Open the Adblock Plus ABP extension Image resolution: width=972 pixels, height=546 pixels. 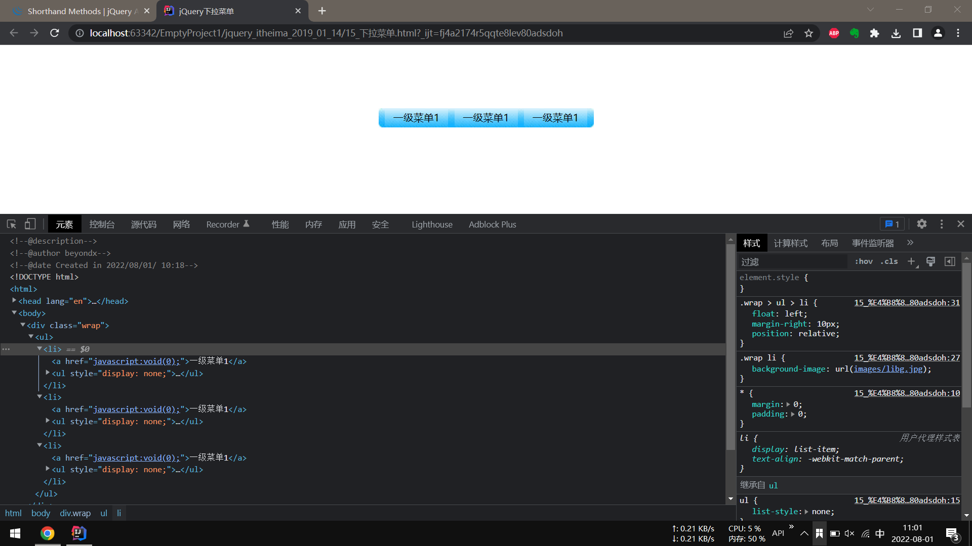[x=834, y=33]
